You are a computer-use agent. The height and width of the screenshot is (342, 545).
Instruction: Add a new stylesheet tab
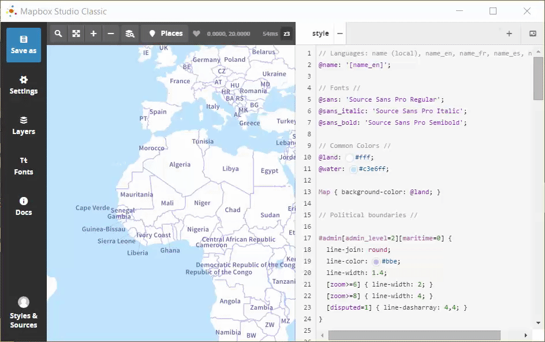[509, 34]
